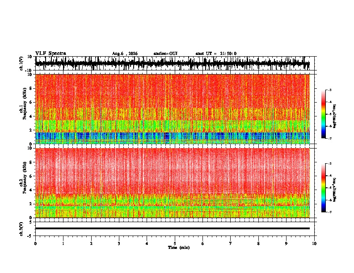The width and height of the screenshot is (354, 273).
Task: Click the "Aug.6 , 2026" date text
Action: click(x=125, y=54)
